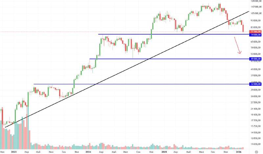
Task: Open chart settings gear in bottom-right corner
Action: pyautogui.click(x=256, y=152)
